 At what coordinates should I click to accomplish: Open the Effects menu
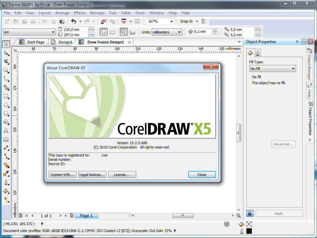tap(79, 13)
